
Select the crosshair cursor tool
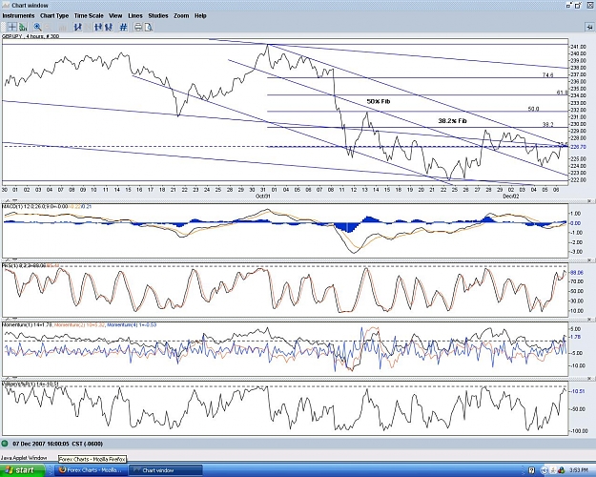pos(11,27)
